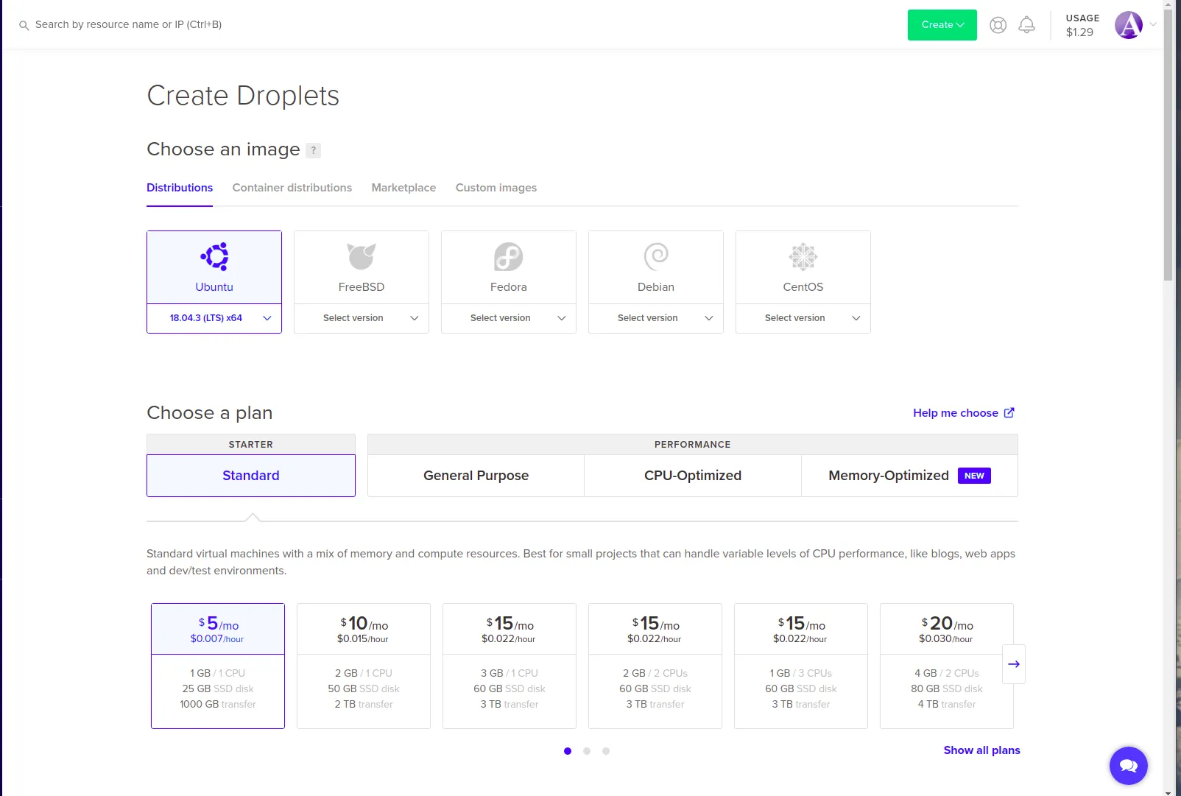The image size is (1181, 796).
Task: Select the General Purpose plan type
Action: point(476,476)
